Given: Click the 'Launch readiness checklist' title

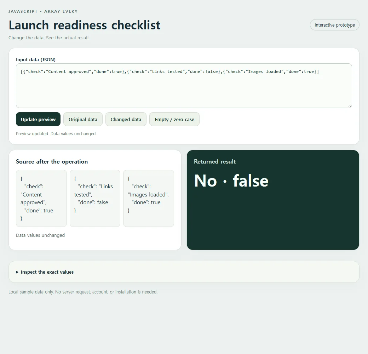Looking at the screenshot, I should (85, 25).
